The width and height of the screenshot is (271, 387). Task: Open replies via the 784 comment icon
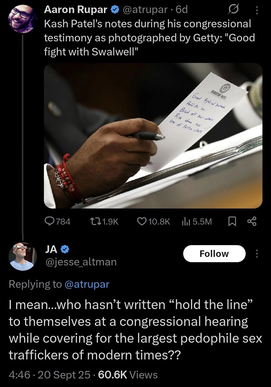(x=57, y=221)
